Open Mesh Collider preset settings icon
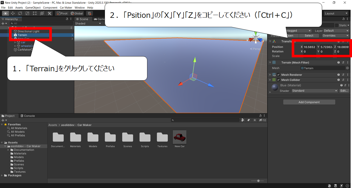352x188 pixels. coord(343,80)
